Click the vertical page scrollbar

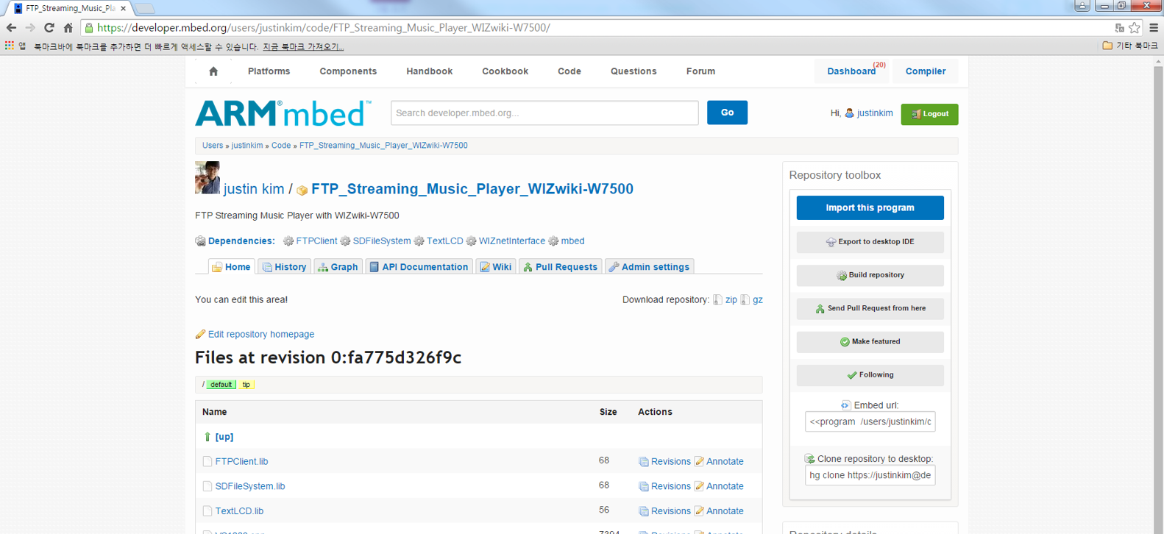pos(1158,294)
